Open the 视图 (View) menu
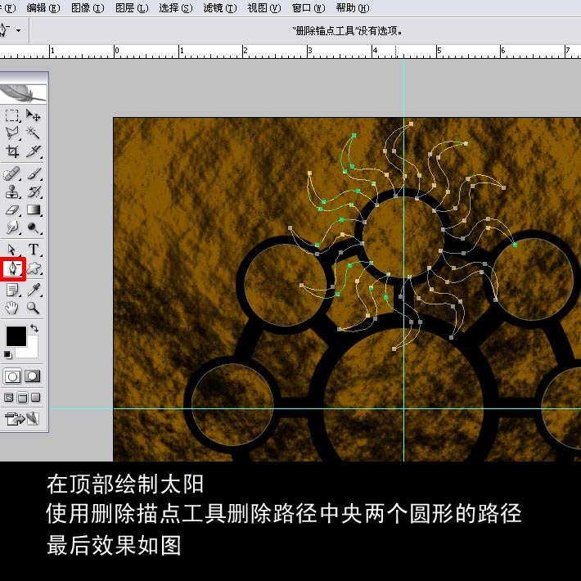The height and width of the screenshot is (581, 581). [x=264, y=8]
